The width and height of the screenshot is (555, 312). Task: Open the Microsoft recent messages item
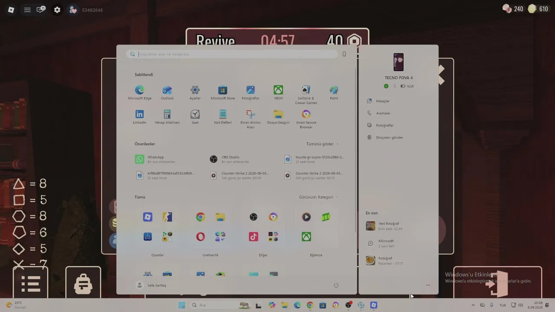point(381,243)
